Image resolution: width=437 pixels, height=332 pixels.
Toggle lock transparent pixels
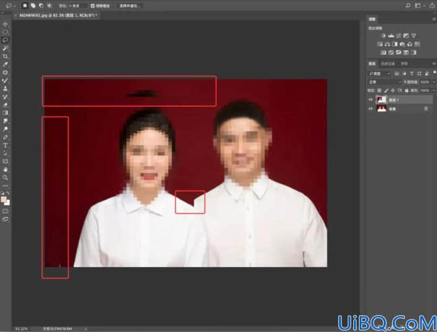(x=379, y=90)
